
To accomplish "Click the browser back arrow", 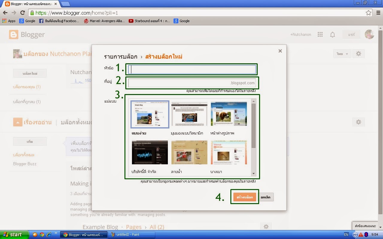I will pyautogui.click(x=5, y=13).
